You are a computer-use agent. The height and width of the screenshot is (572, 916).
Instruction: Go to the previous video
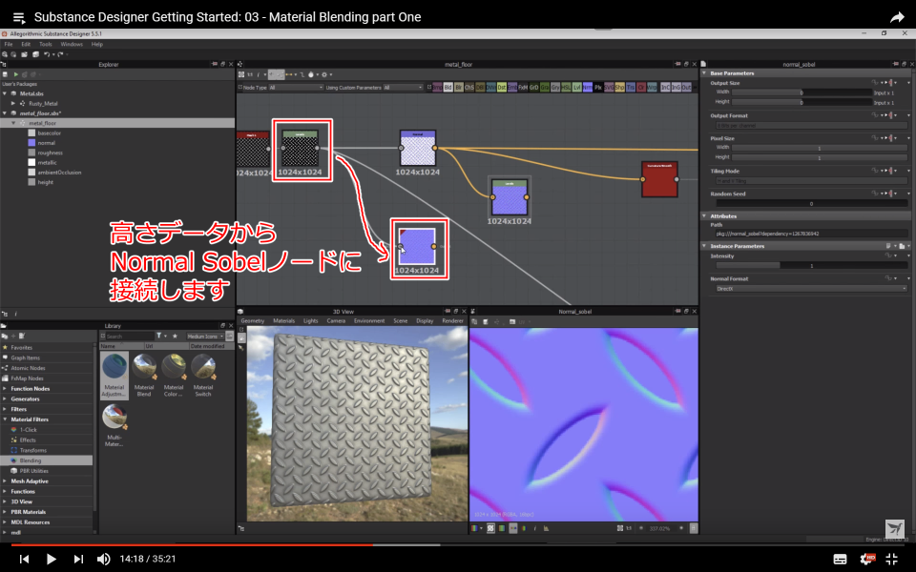point(24,559)
